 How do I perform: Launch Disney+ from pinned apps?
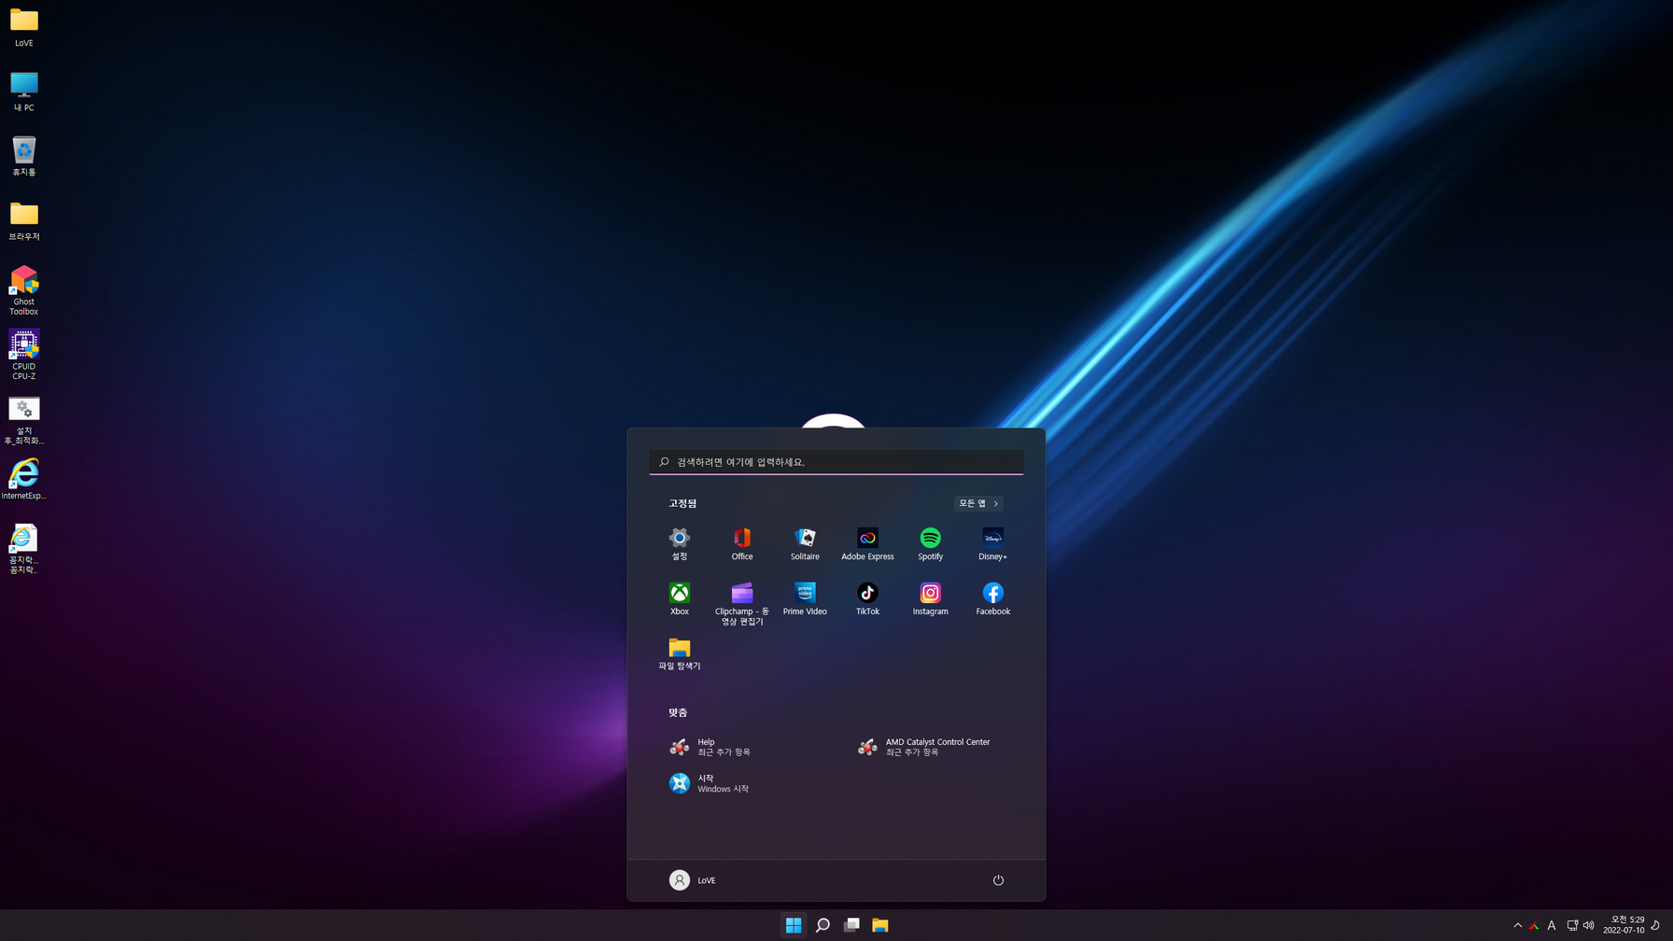(992, 543)
